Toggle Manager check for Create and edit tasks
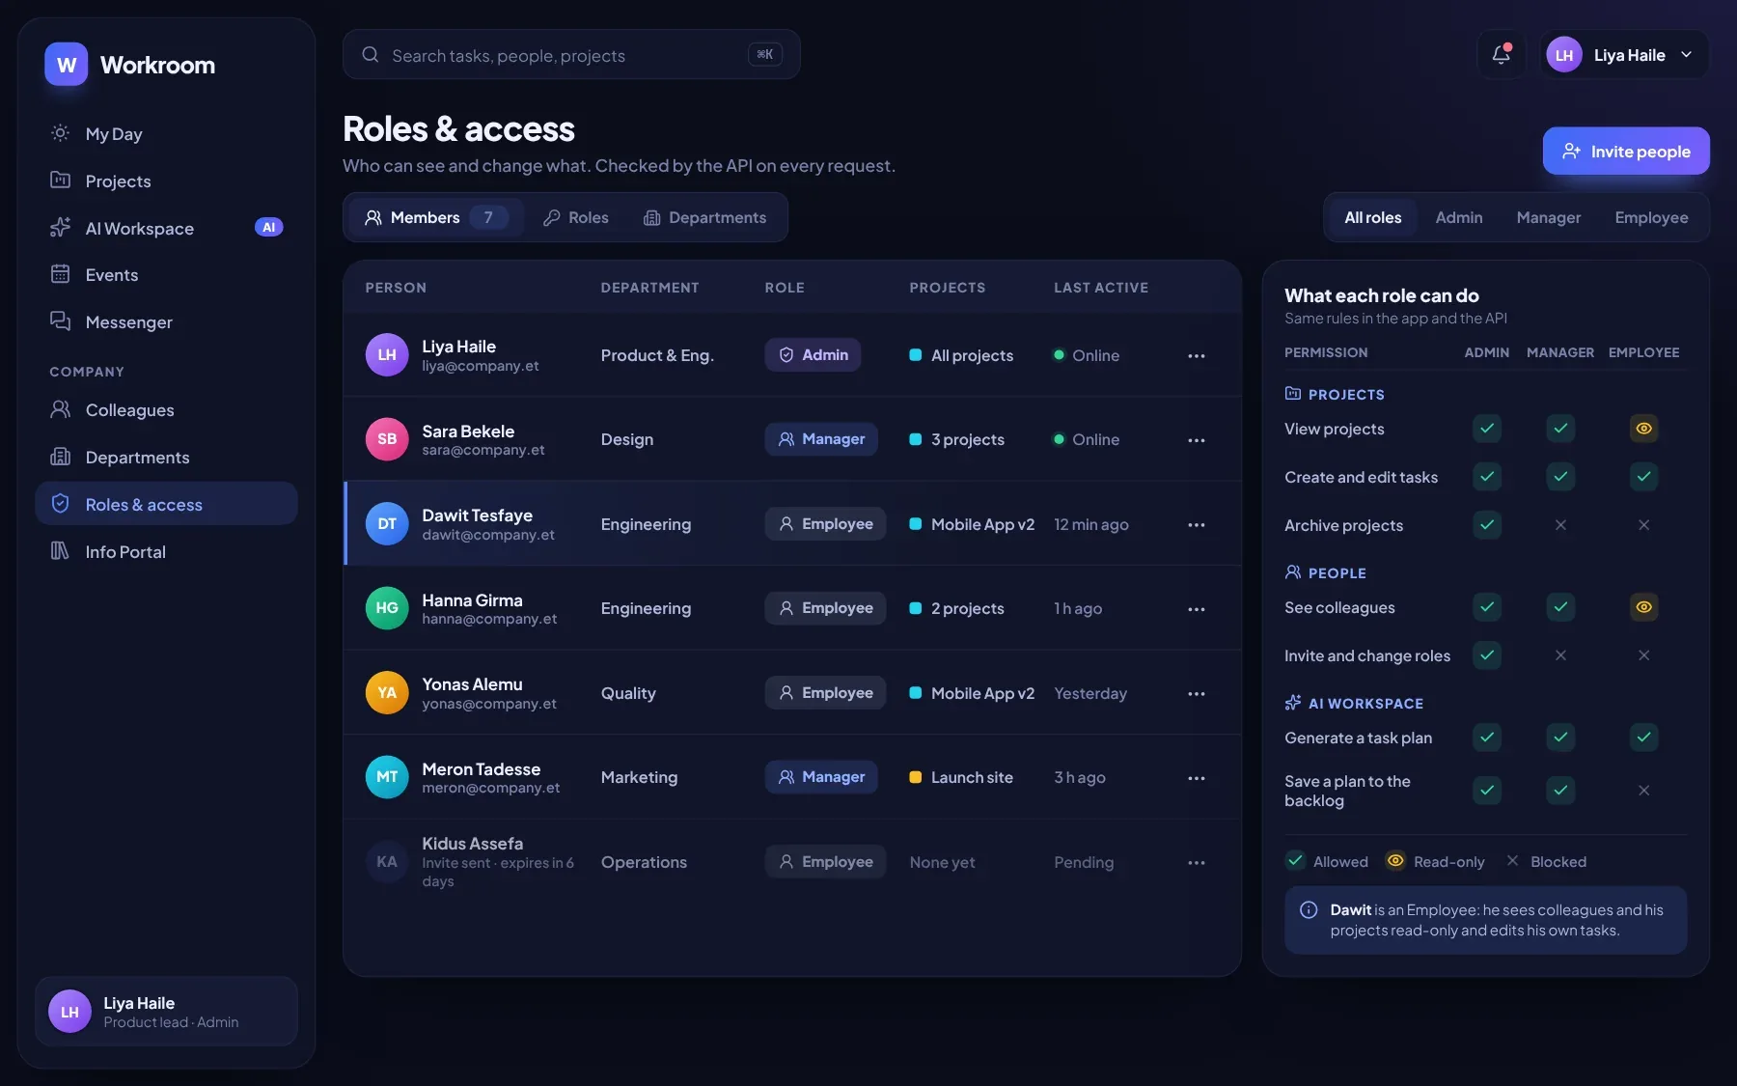This screenshot has height=1086, width=1737. (x=1560, y=477)
